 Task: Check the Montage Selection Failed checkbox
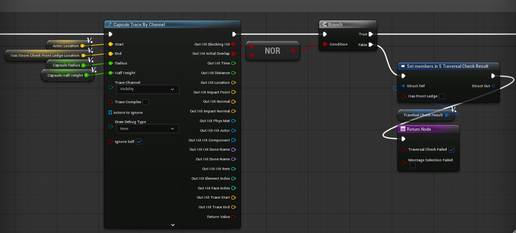(412, 165)
